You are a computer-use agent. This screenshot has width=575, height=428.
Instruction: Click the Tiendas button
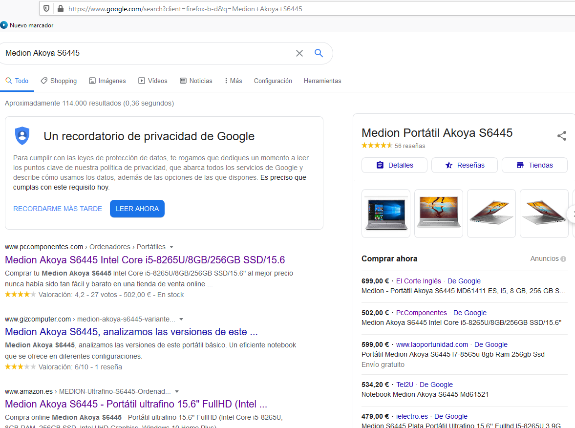(534, 165)
